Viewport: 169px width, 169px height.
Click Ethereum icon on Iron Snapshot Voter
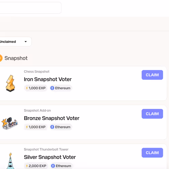52,88
